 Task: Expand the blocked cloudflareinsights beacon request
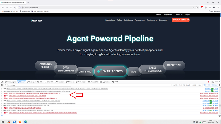click(2, 113)
